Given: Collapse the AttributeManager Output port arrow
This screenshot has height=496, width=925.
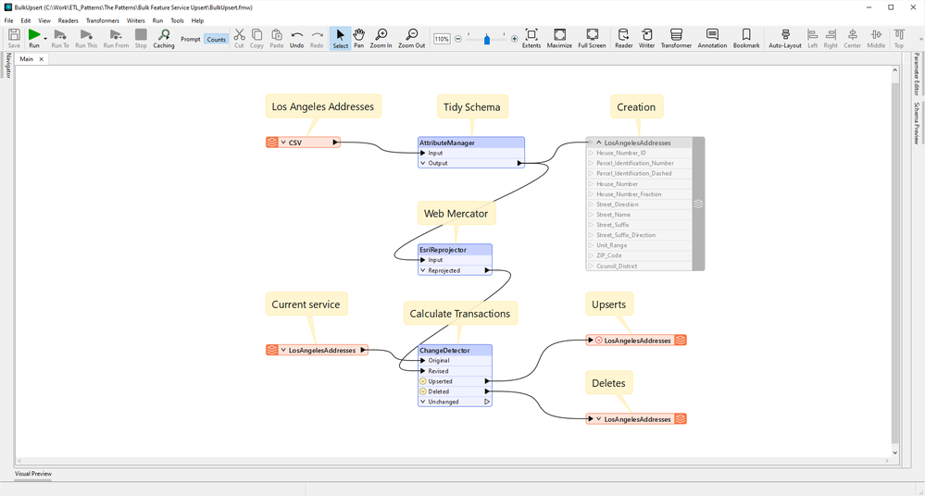Looking at the screenshot, I should coord(423,164).
